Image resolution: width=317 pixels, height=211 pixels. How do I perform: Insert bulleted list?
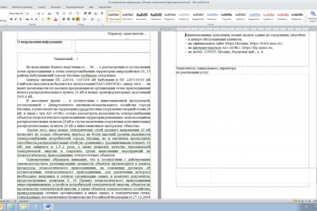[64, 14]
